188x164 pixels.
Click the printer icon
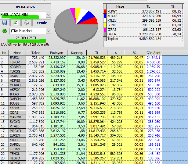click(27, 23)
